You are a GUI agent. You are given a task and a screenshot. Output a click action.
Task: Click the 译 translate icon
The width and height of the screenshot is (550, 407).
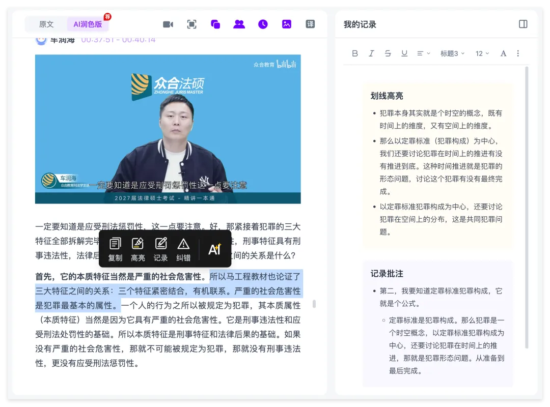[311, 24]
